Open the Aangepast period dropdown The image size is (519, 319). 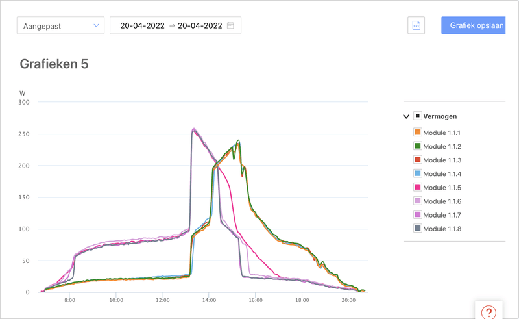coord(60,26)
